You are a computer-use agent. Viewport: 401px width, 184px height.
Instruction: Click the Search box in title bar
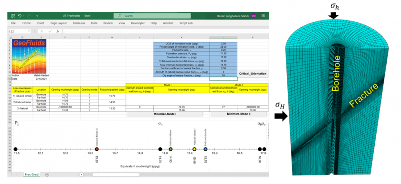coord(152,16)
